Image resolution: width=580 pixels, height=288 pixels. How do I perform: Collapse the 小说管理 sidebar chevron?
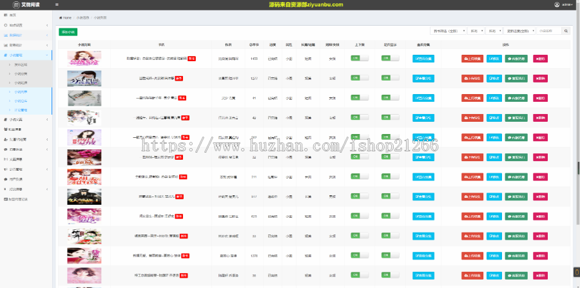[x=47, y=55]
